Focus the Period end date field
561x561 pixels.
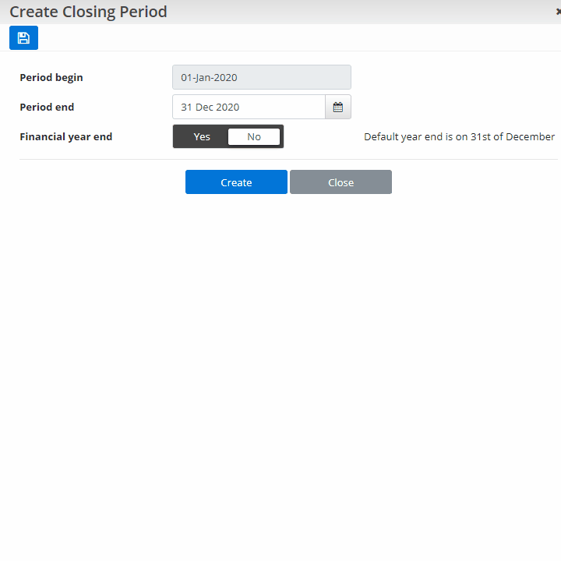pos(249,107)
